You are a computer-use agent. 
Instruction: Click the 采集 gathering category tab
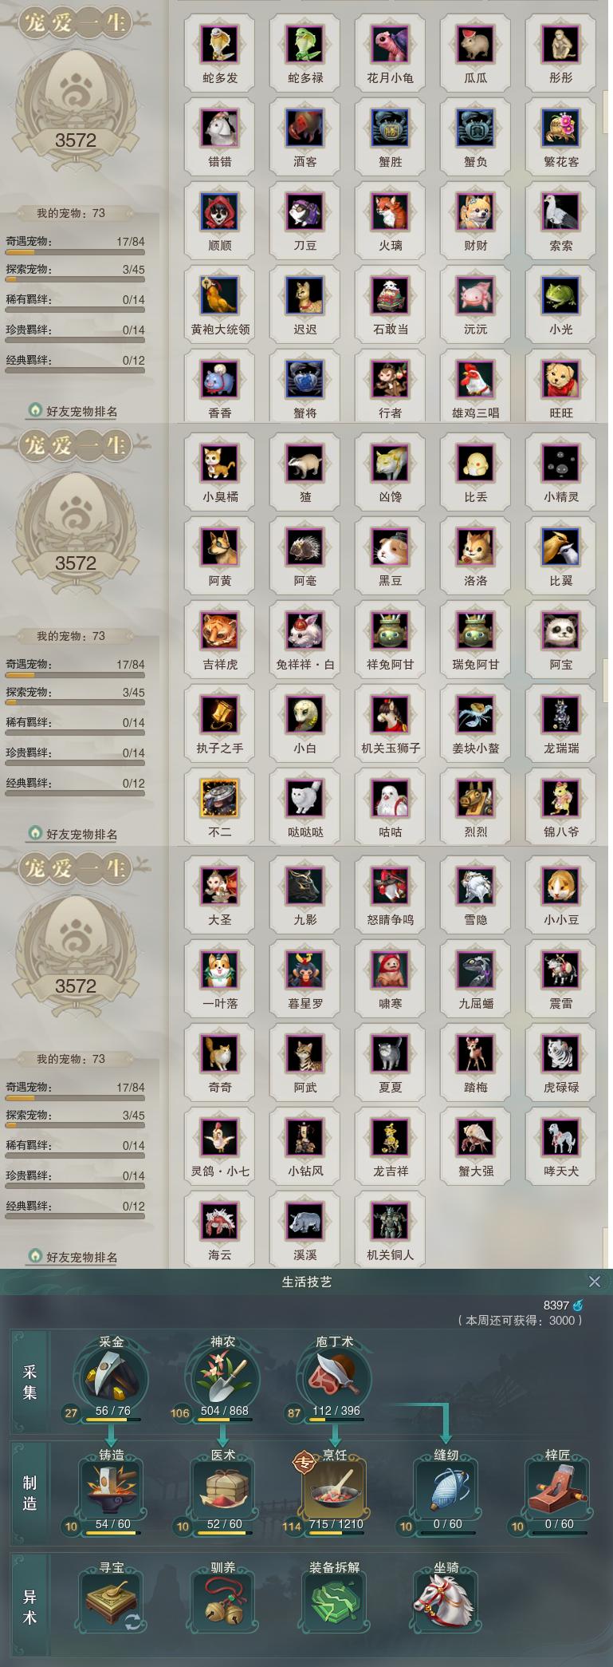pyautogui.click(x=29, y=1382)
